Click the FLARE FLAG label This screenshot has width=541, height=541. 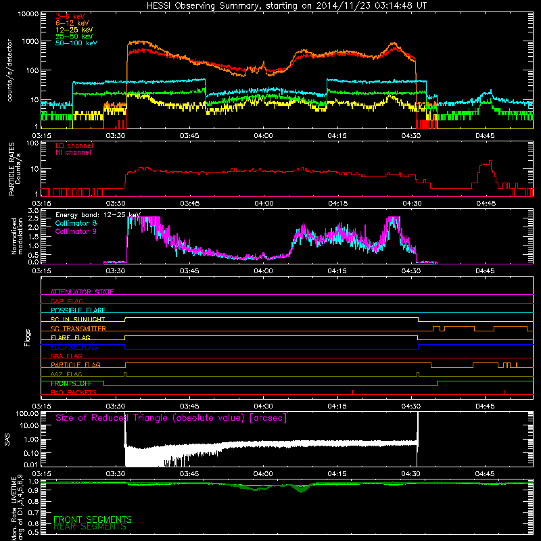tap(70, 337)
